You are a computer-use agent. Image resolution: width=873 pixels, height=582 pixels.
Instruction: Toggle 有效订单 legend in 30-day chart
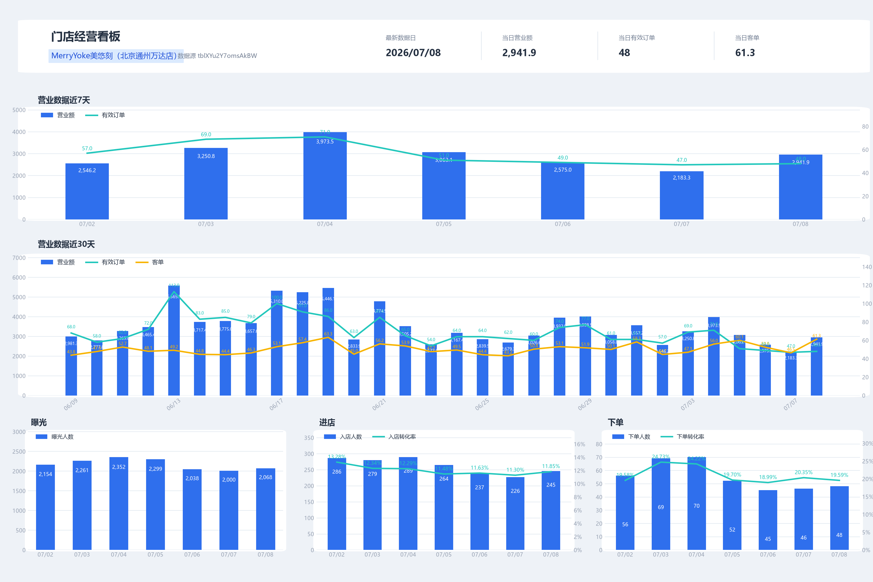coord(105,262)
